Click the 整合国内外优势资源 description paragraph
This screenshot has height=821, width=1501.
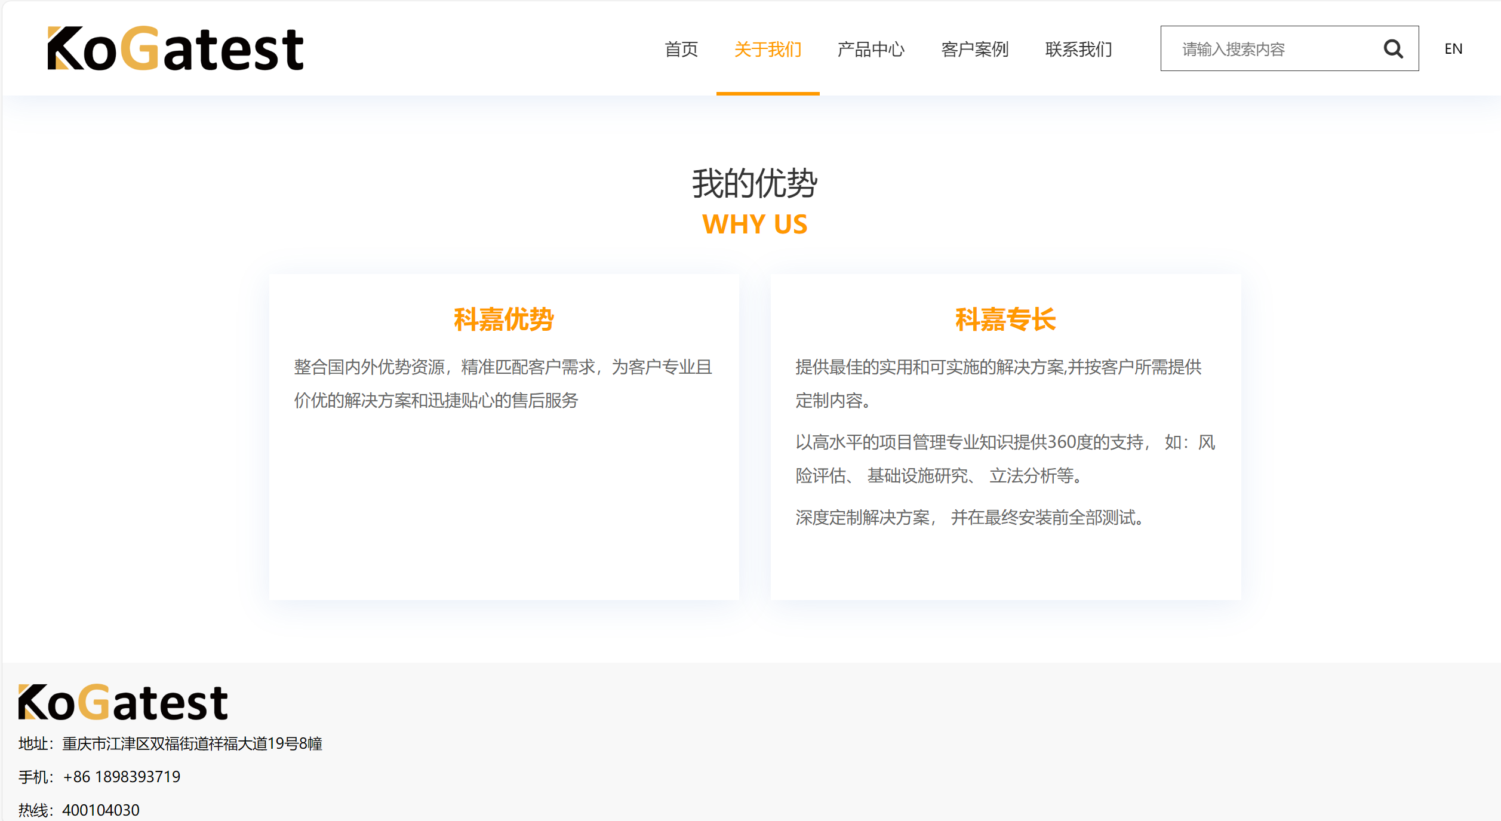pyautogui.click(x=503, y=383)
